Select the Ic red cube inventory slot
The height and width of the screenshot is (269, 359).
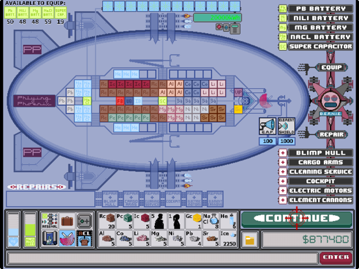pyautogui.click(x=142, y=221)
